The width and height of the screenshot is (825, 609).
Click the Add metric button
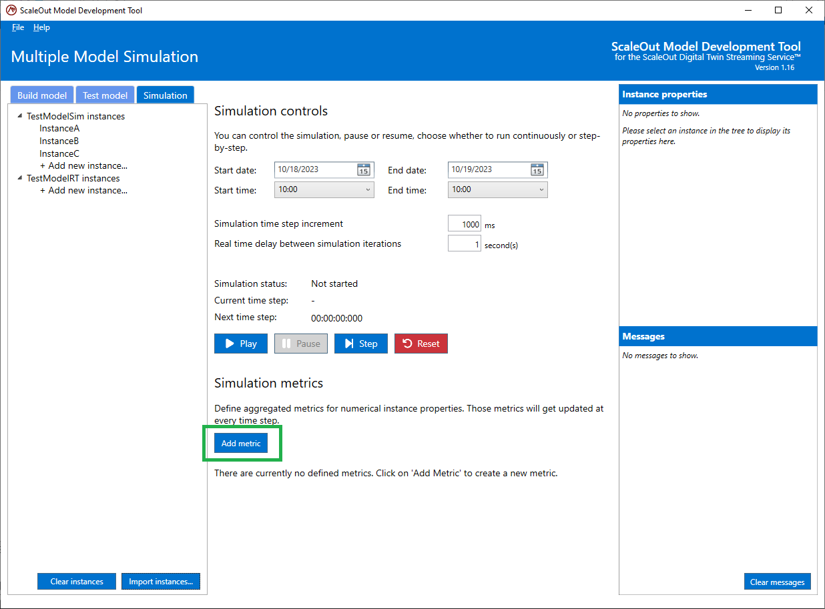(241, 443)
